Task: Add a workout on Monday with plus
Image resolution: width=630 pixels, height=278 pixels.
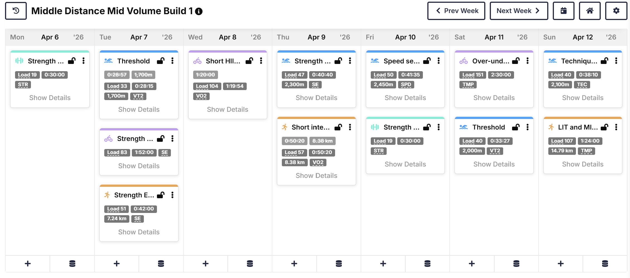Action: pos(28,264)
